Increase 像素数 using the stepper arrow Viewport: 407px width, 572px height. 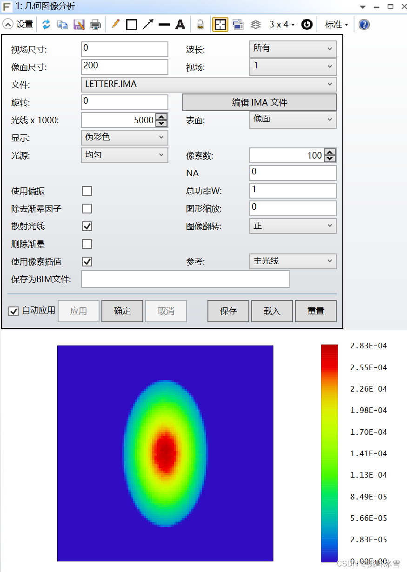point(330,152)
